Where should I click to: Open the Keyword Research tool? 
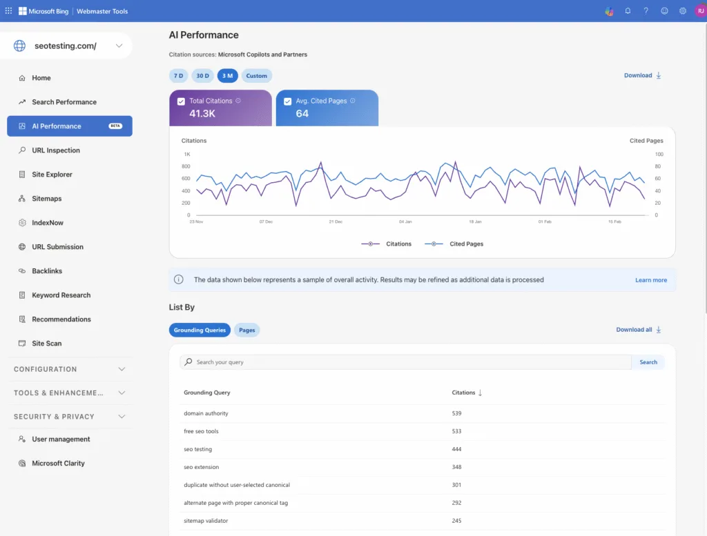61,295
